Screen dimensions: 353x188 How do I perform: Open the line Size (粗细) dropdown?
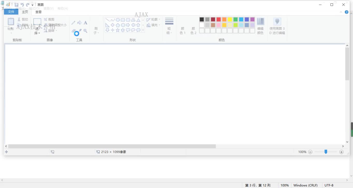coord(169,26)
